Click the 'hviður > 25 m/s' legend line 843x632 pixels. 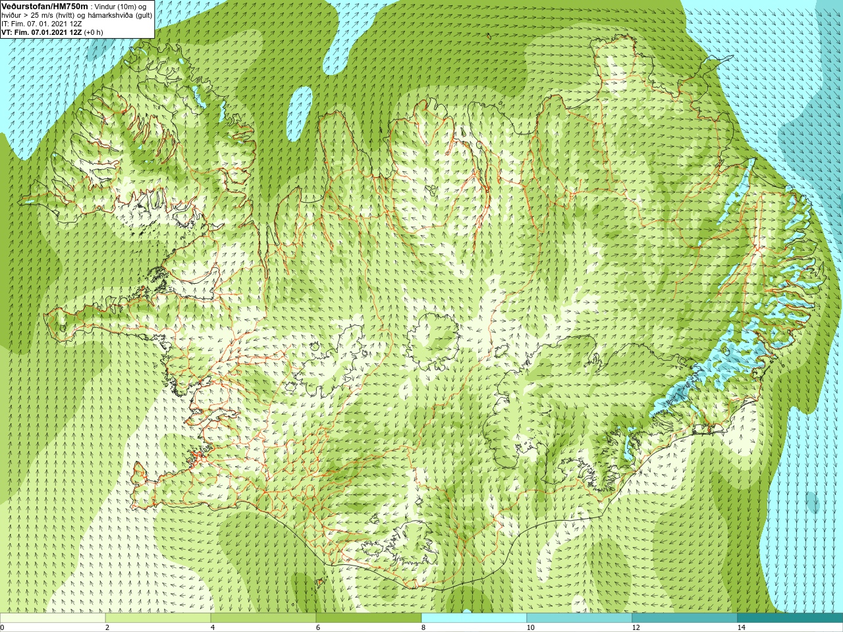point(76,14)
